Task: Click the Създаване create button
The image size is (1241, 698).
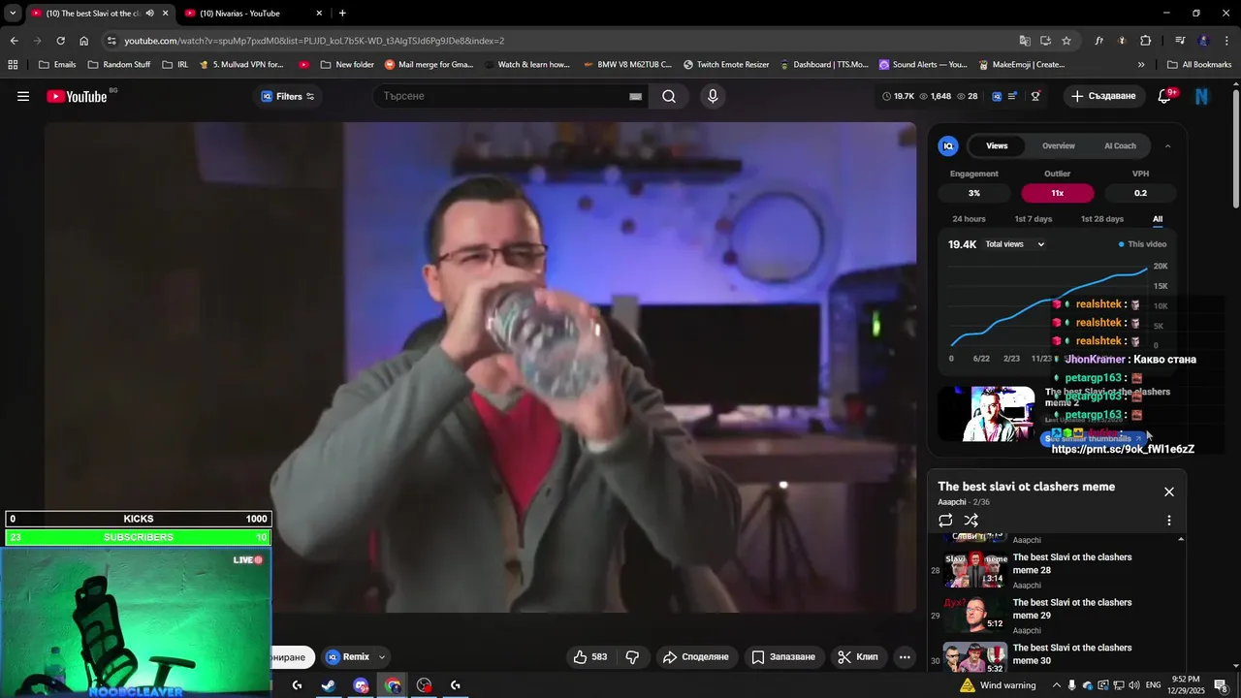Action: click(1103, 96)
